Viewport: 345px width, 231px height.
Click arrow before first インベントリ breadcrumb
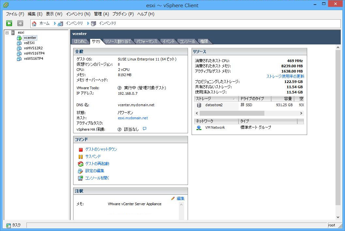(55, 23)
